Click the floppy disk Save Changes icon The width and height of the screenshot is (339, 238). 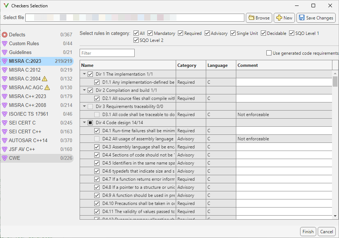[302, 18]
